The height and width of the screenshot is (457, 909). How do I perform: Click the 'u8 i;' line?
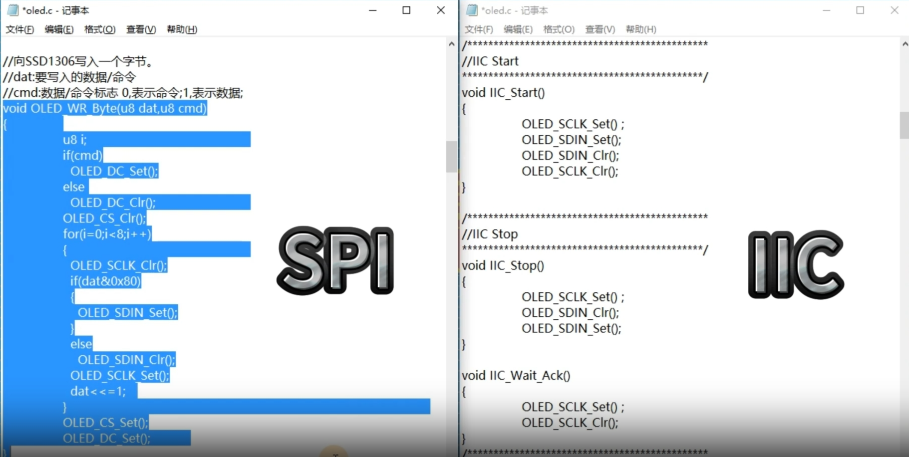click(x=75, y=140)
